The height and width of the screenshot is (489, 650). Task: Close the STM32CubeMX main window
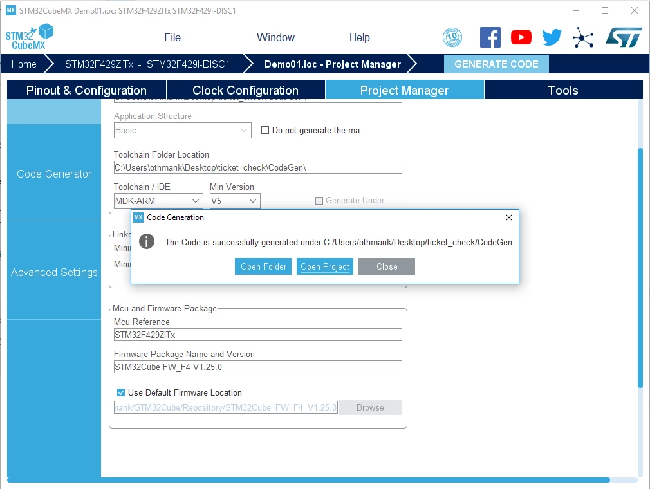[x=635, y=10]
